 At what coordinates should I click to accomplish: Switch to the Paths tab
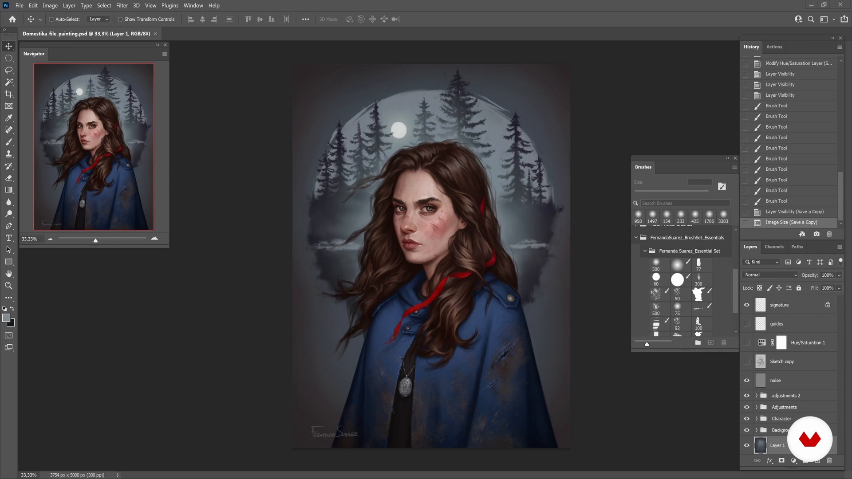pos(797,247)
